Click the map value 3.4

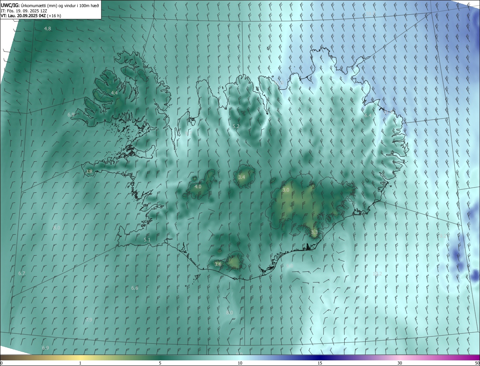point(241,177)
